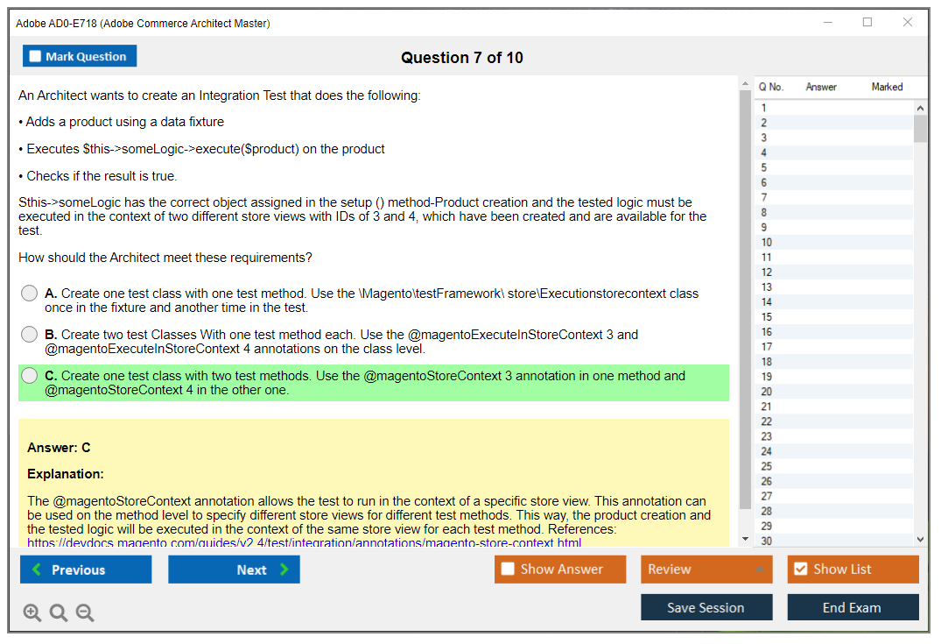Go back to Previous question
Image resolution: width=941 pixels, height=644 pixels.
click(x=86, y=570)
